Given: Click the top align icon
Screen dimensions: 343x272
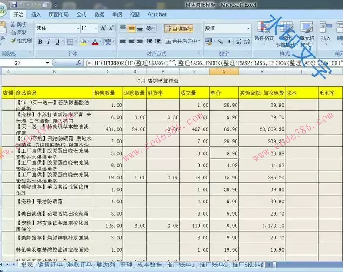Looking at the screenshot, I should (123, 28).
